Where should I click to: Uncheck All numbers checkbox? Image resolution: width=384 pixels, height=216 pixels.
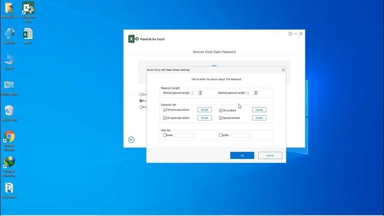coord(221,110)
